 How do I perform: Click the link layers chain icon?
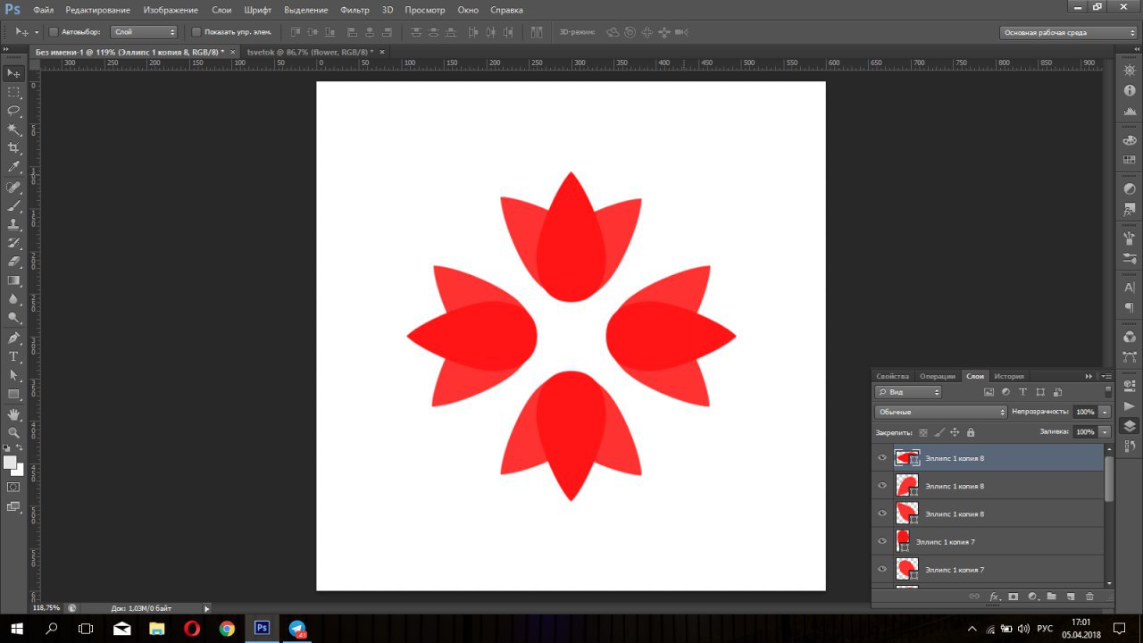[974, 597]
